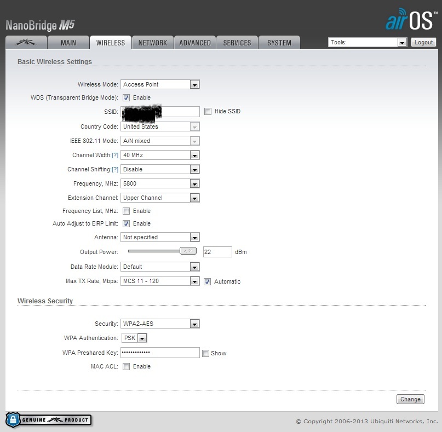The image size is (442, 432).
Task: Toggle the Hide SSID checkbox
Action: click(x=208, y=111)
